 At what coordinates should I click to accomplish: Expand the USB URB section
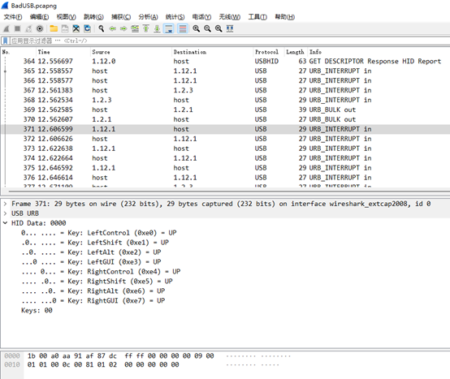click(x=5, y=213)
